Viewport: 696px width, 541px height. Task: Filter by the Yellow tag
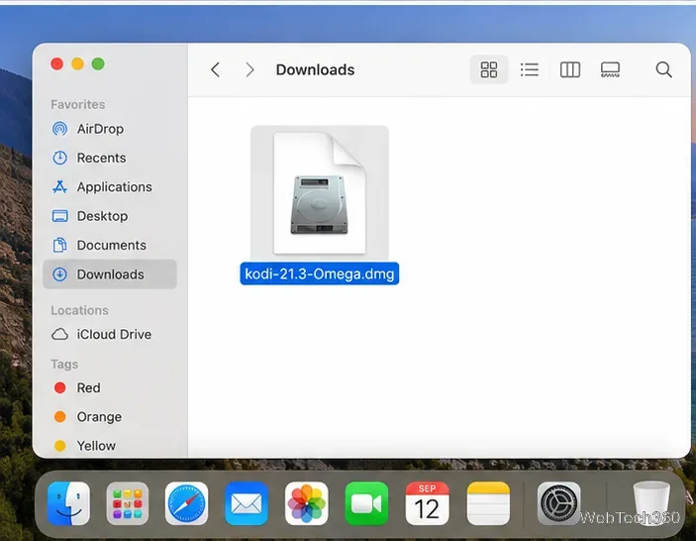110,446
